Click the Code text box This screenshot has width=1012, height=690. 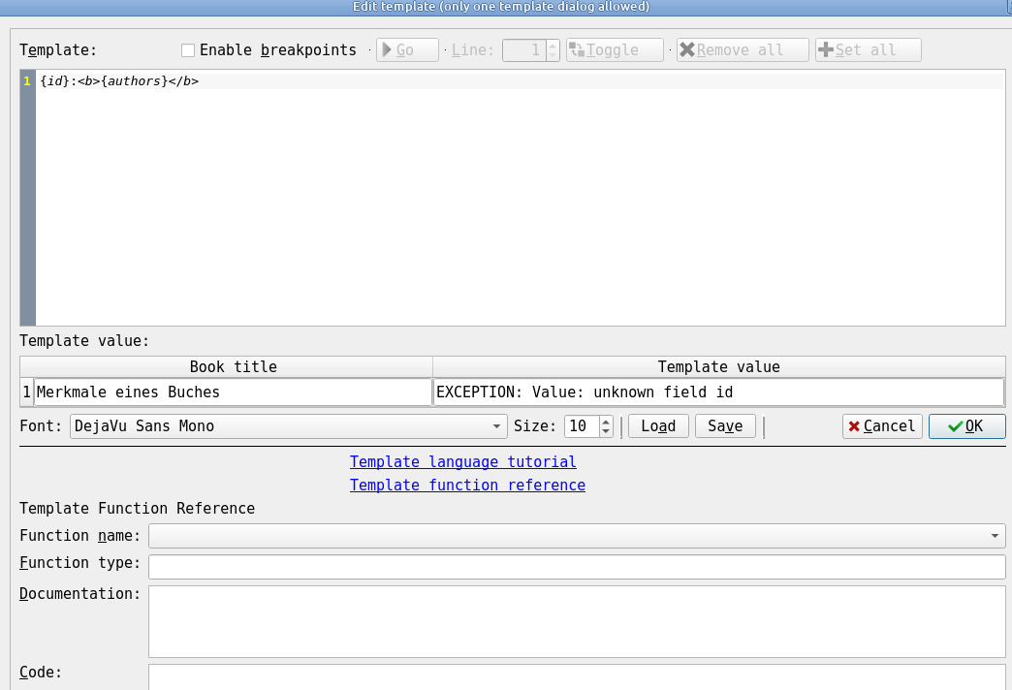[x=577, y=677]
